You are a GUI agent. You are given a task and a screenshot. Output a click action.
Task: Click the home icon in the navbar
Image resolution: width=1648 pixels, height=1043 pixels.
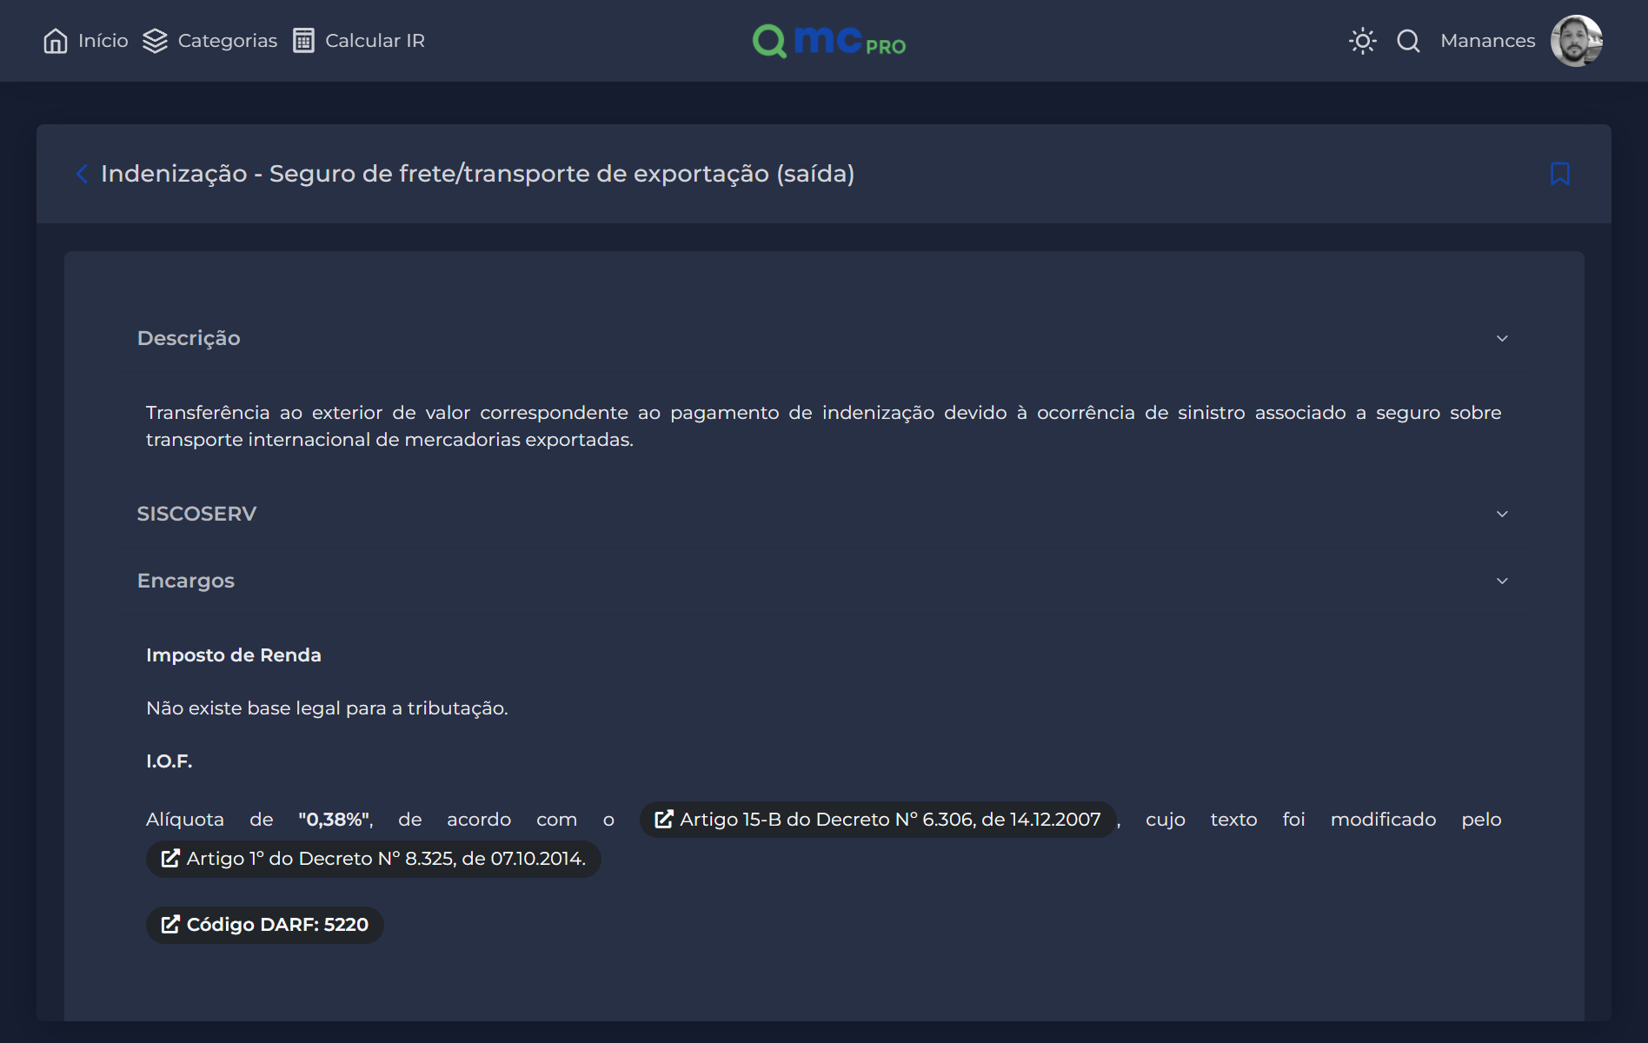click(56, 41)
